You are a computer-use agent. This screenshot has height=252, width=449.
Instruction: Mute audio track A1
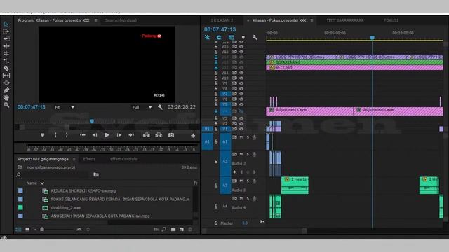[x=241, y=137]
